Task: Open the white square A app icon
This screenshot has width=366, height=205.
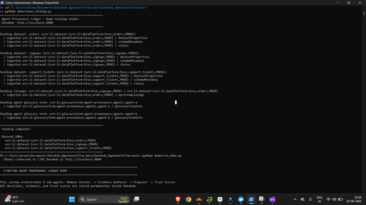Action: tap(220, 200)
